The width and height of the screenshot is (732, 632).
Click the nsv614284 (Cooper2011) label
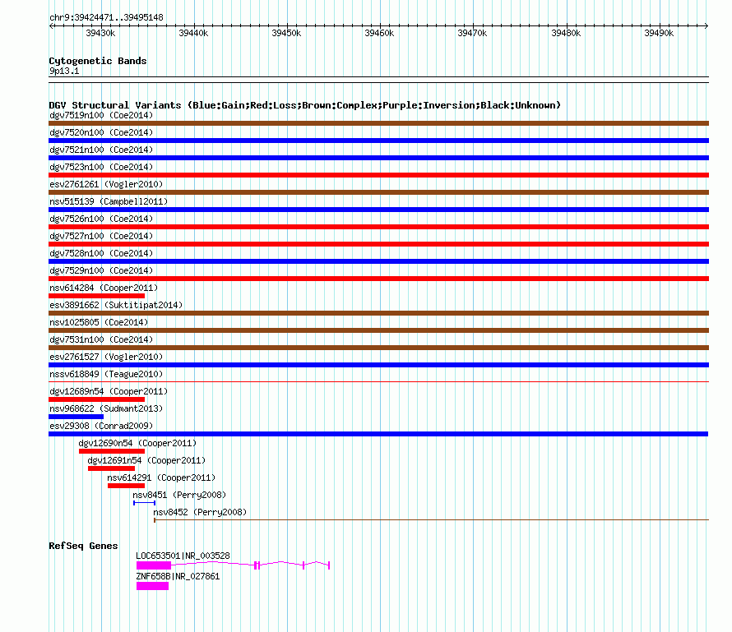click(104, 288)
